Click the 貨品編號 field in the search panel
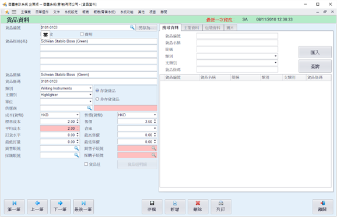This screenshot has width=337, height=217. [237, 36]
